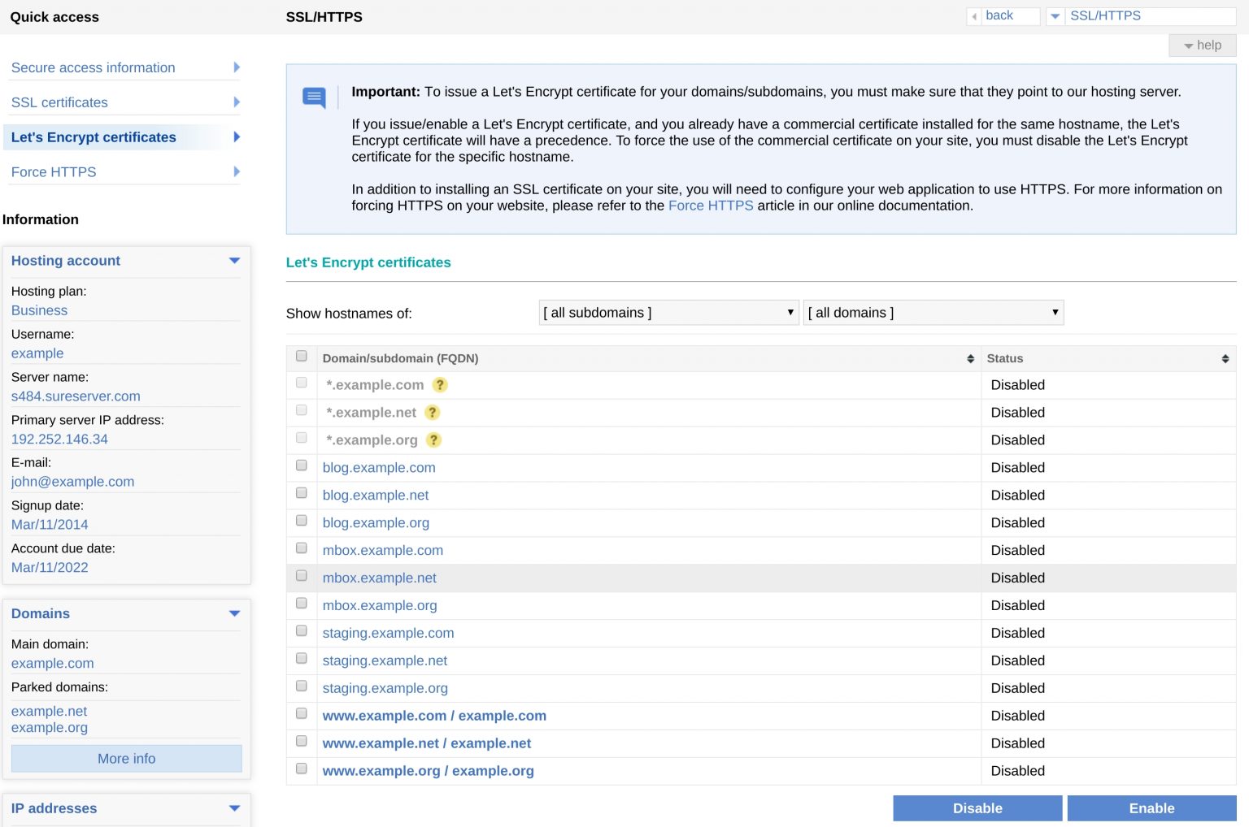Viewport: 1249px width, 827px height.
Task: Click the More info button under Domains
Action: (127, 759)
